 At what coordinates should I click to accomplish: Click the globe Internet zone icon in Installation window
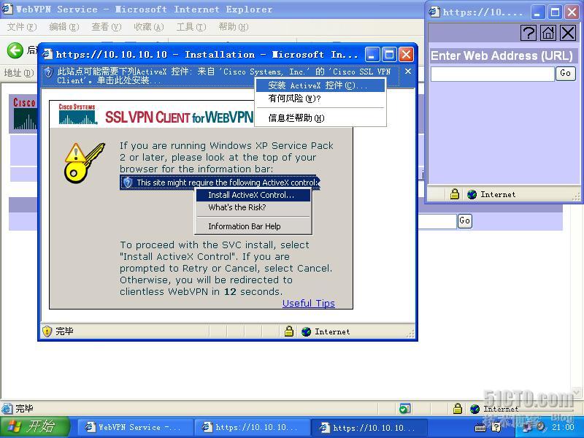point(306,331)
